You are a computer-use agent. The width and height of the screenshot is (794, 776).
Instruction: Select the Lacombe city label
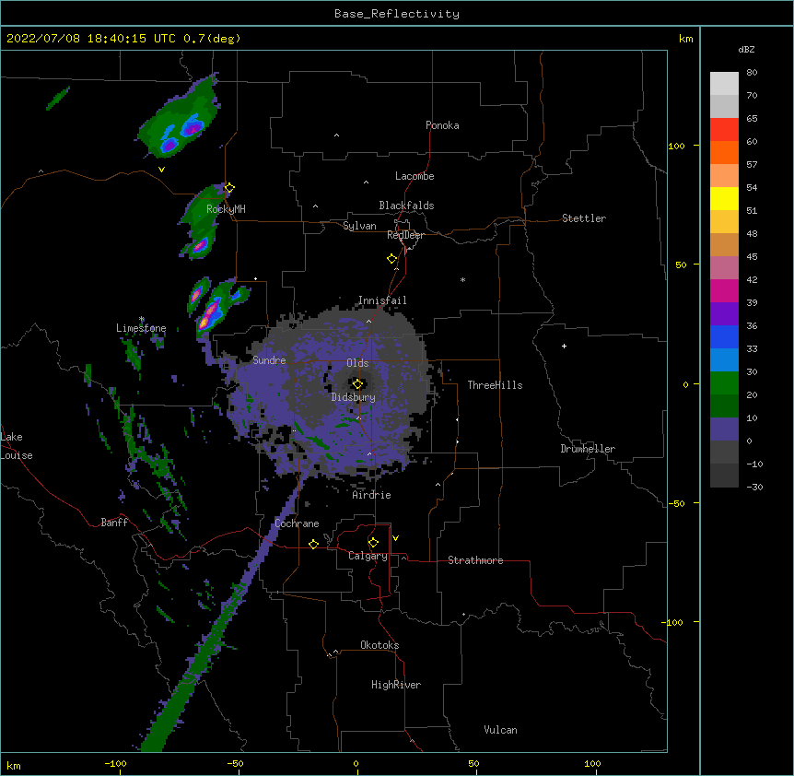(x=415, y=176)
